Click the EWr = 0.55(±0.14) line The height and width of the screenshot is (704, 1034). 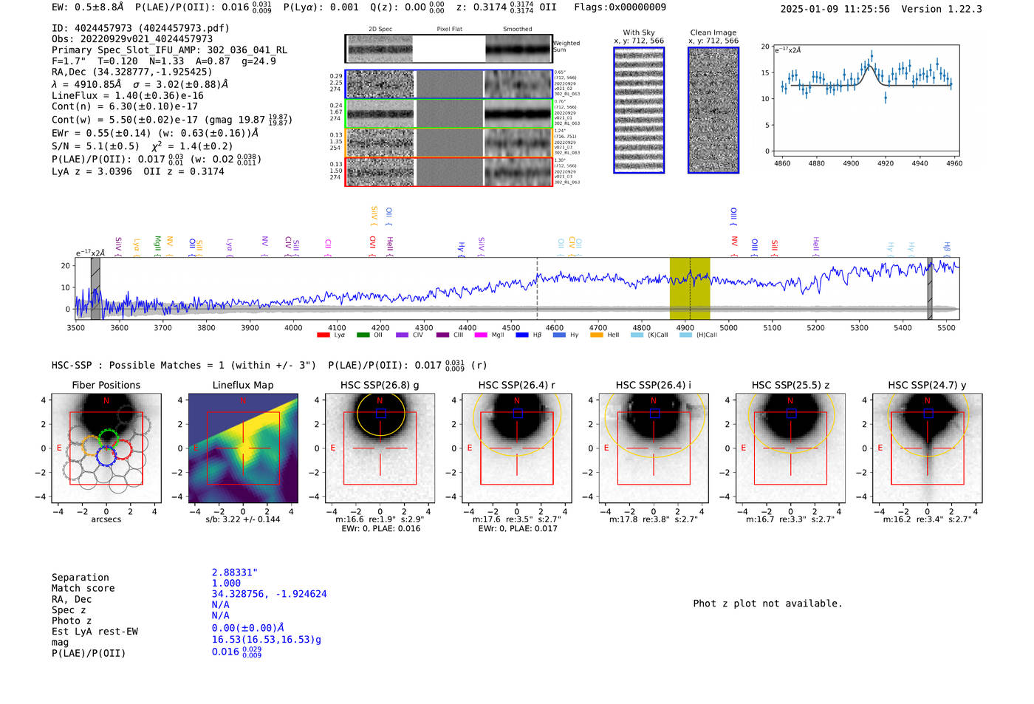155,133
